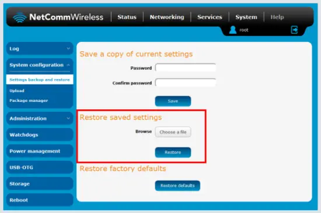Open the Watchdogs section
The width and height of the screenshot is (321, 213).
click(x=40, y=135)
